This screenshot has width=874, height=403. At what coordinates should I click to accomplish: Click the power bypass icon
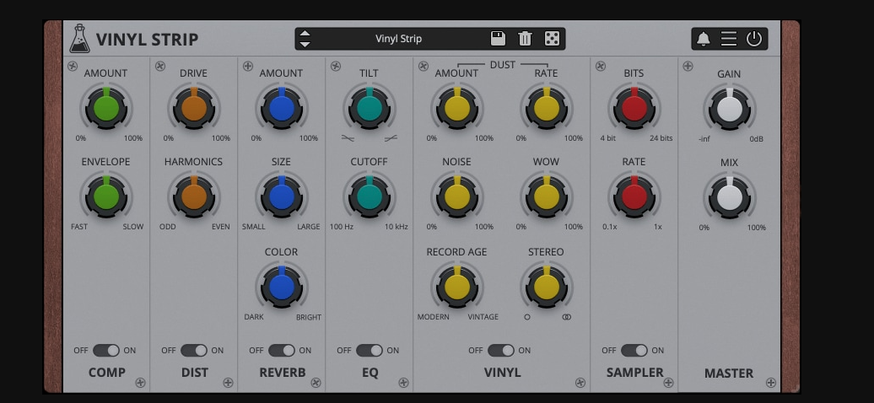[754, 39]
